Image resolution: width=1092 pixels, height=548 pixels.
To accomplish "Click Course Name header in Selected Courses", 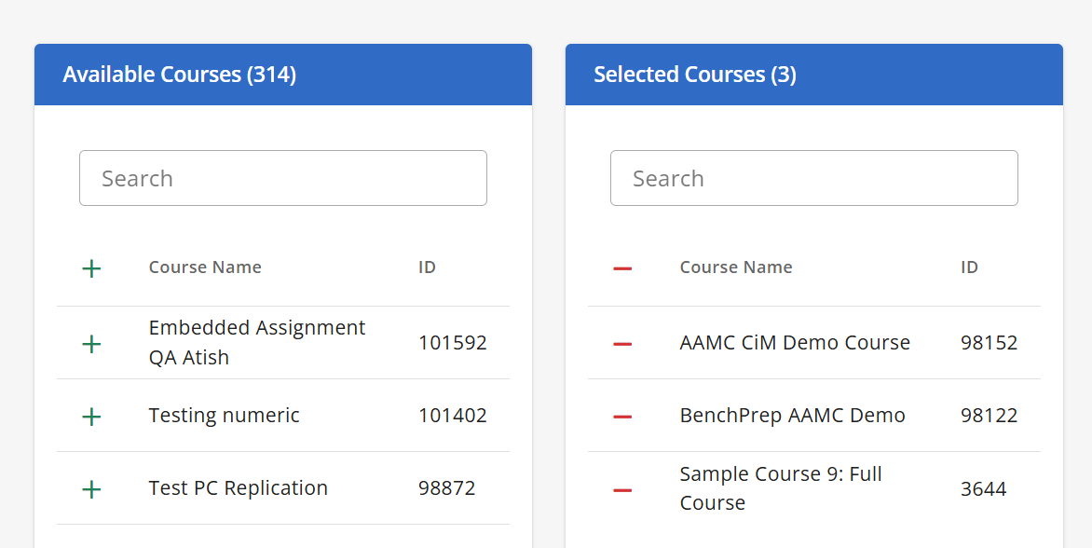I will [x=736, y=267].
